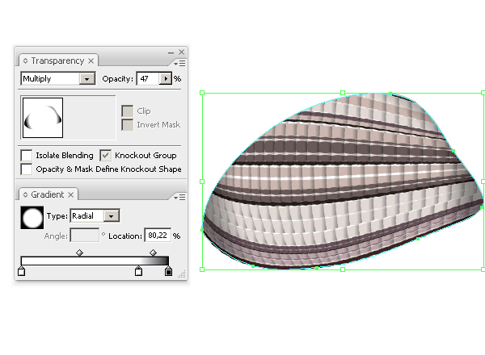Viewport: 485px width, 355px height.
Task: Select the leftmost white gradient stop
Action: coord(21,271)
